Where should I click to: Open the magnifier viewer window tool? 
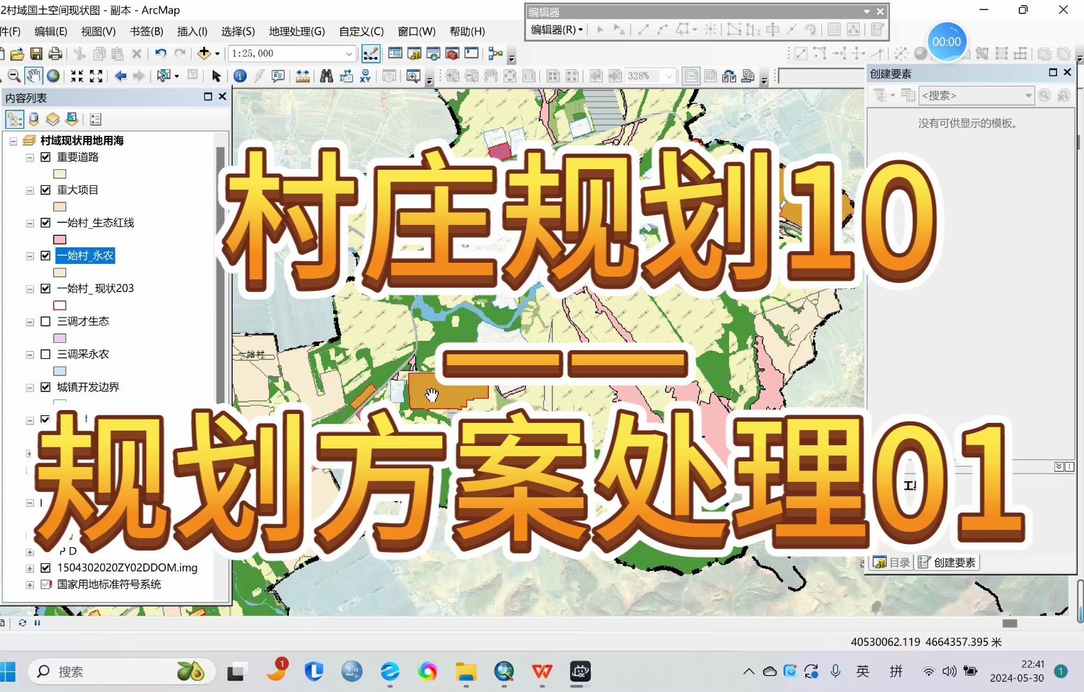(413, 76)
